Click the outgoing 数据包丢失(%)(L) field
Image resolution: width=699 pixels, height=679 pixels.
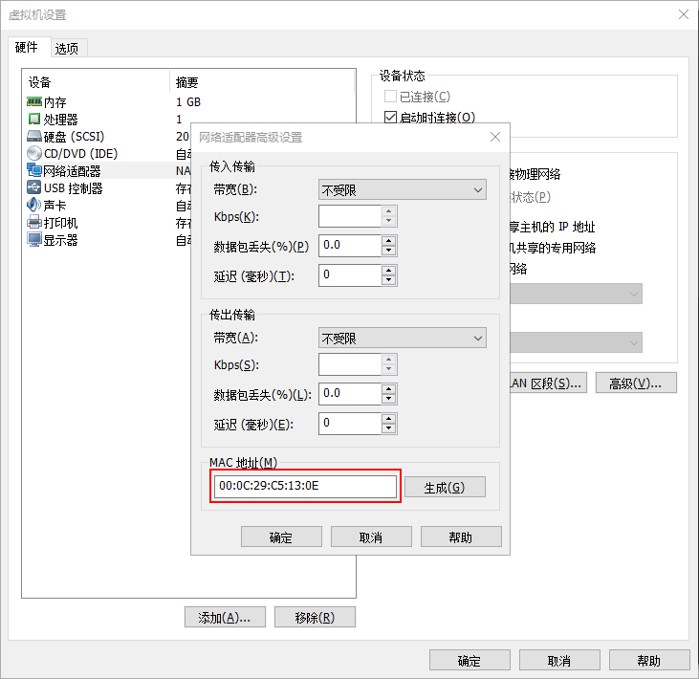click(350, 394)
